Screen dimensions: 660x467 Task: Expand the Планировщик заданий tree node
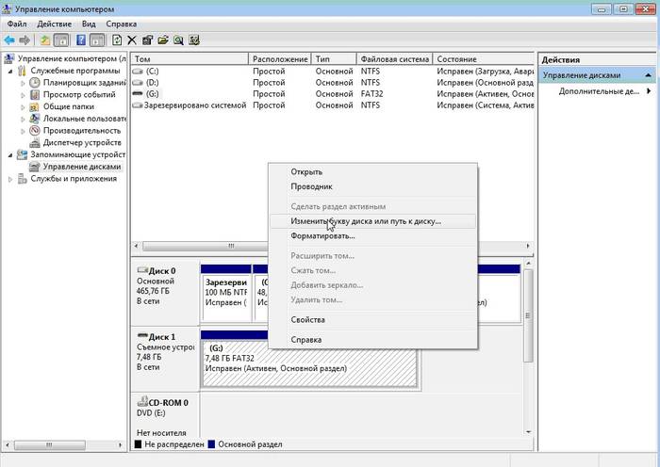click(x=23, y=83)
